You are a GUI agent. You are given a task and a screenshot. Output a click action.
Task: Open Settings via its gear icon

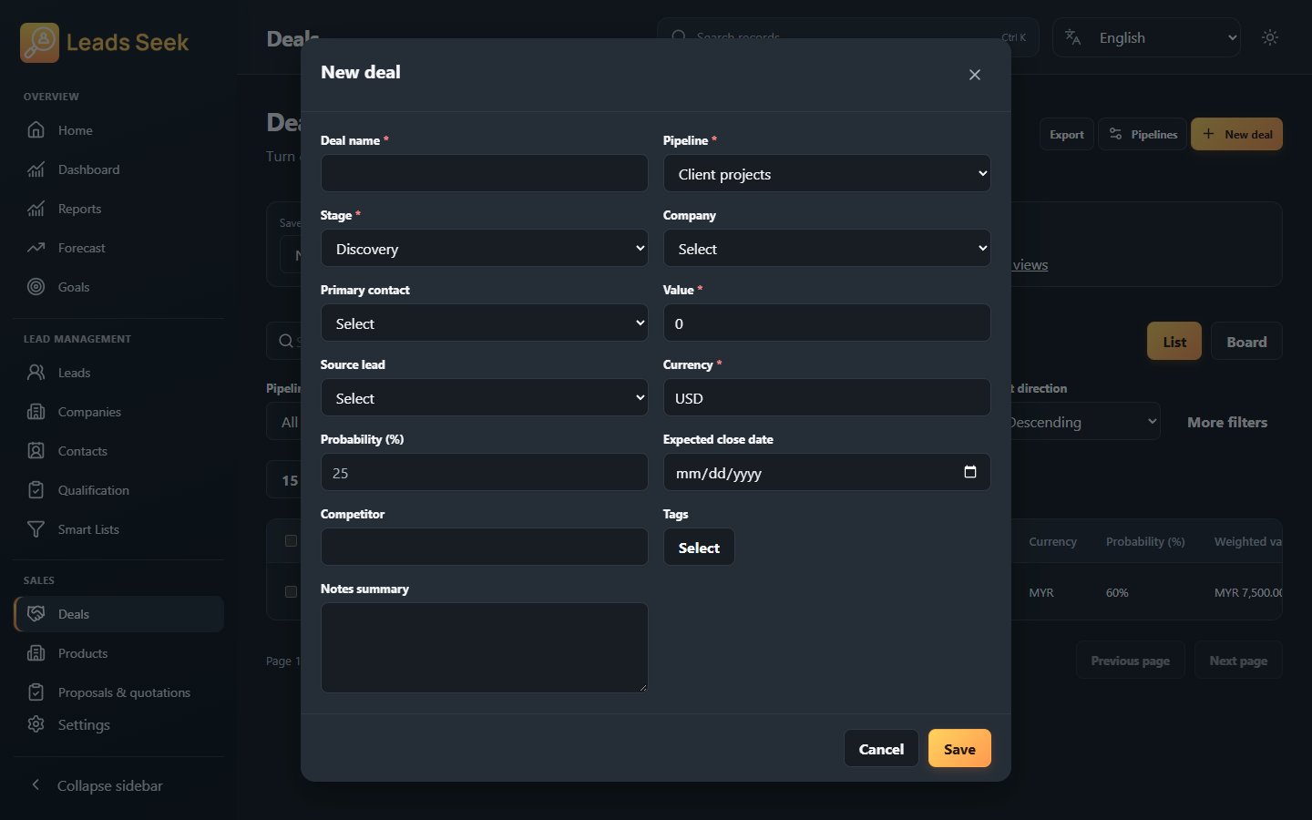pyautogui.click(x=36, y=724)
